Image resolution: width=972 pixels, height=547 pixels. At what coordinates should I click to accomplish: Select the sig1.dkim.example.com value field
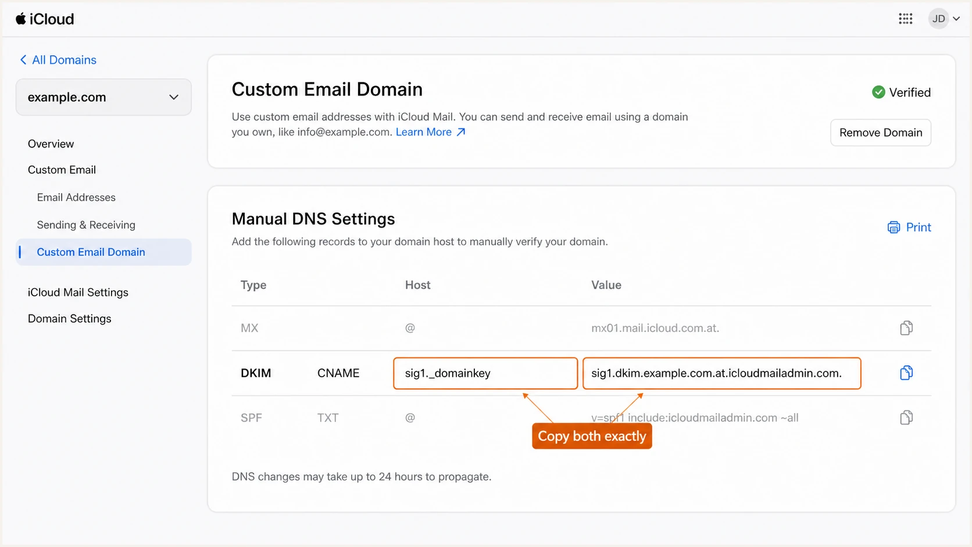point(722,373)
